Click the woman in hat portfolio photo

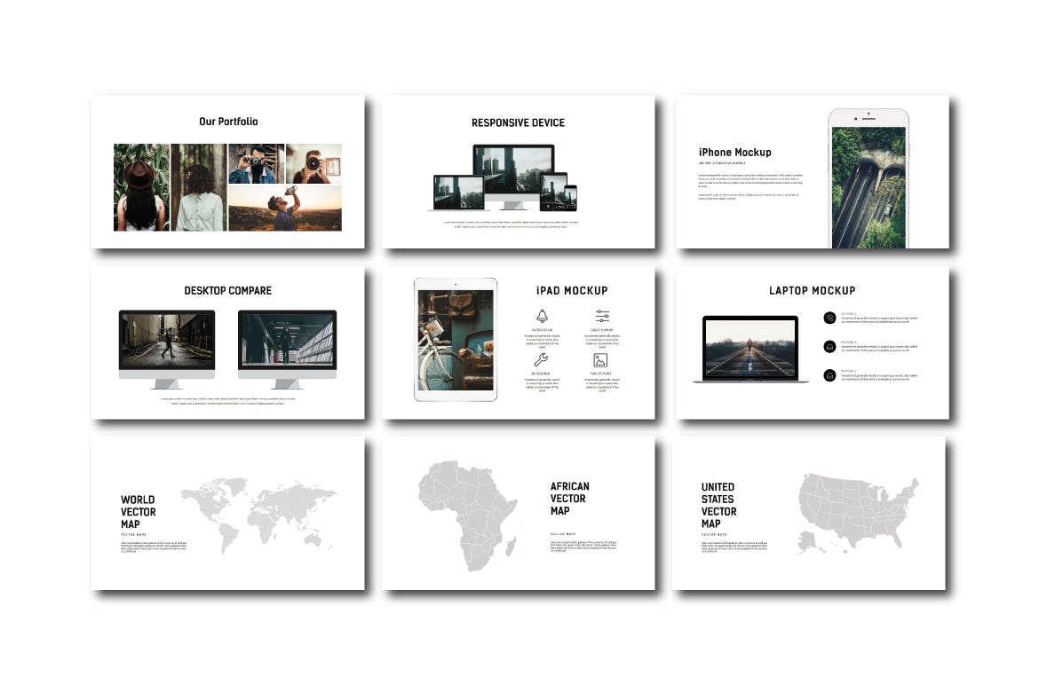coord(141,187)
